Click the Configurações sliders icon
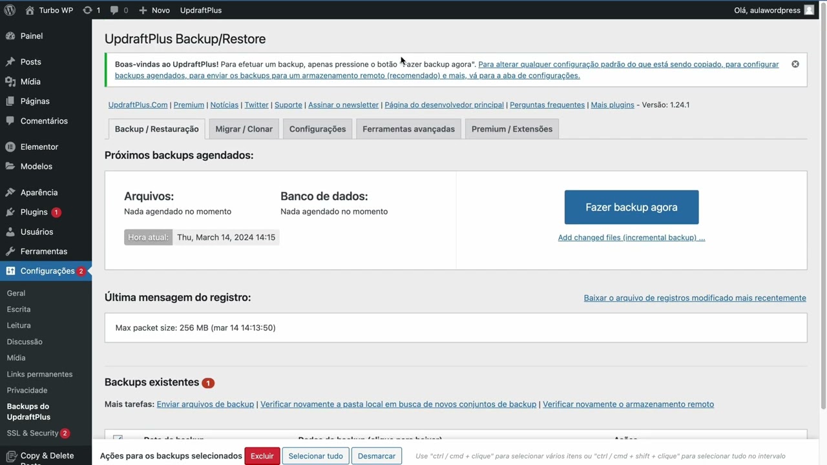 10,271
